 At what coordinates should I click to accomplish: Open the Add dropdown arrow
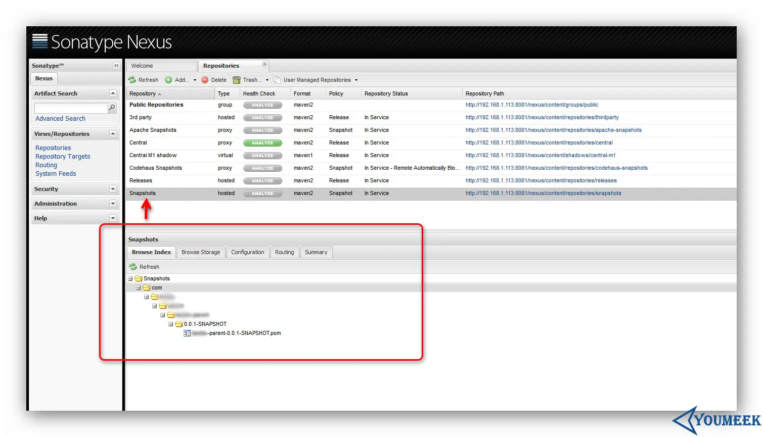click(x=195, y=80)
